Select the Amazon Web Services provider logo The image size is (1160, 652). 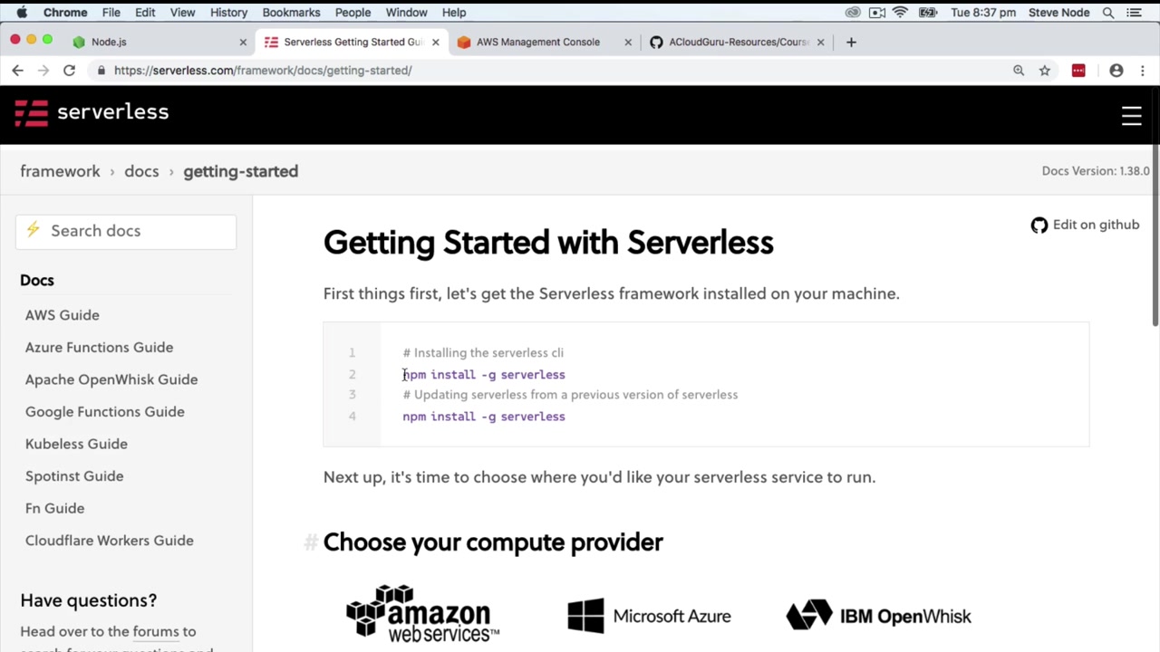[422, 615]
